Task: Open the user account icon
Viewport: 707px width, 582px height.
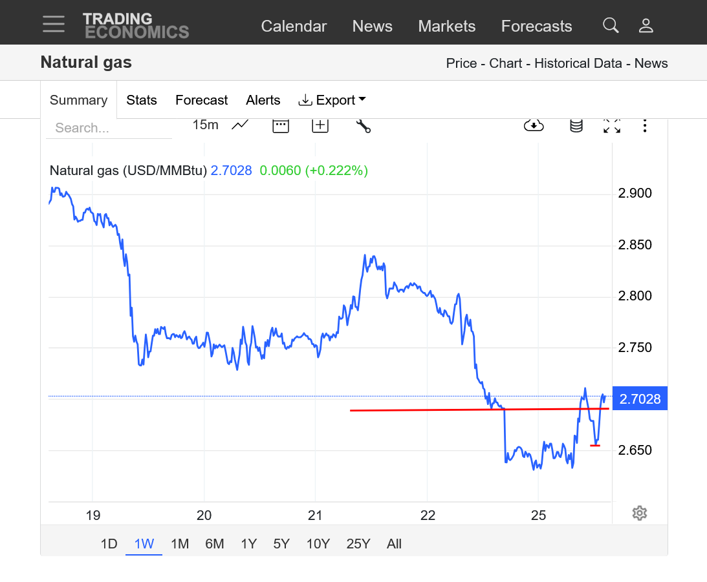Action: click(646, 25)
